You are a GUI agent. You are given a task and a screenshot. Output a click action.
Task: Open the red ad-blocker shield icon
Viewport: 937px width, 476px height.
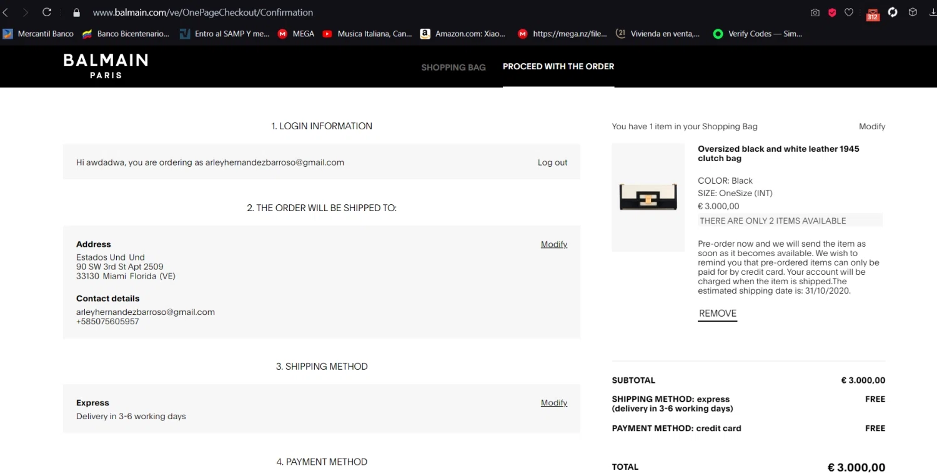pos(832,12)
